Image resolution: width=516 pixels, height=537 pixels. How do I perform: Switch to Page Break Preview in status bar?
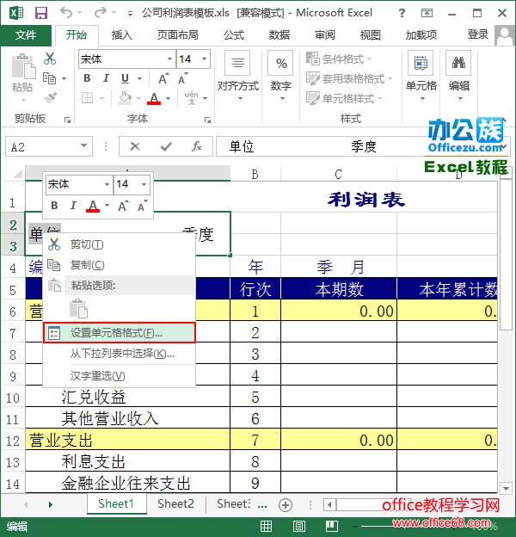[x=332, y=526]
